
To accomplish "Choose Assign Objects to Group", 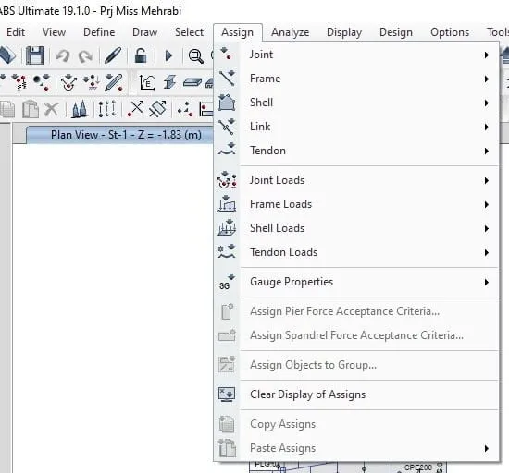I will [x=356, y=365].
